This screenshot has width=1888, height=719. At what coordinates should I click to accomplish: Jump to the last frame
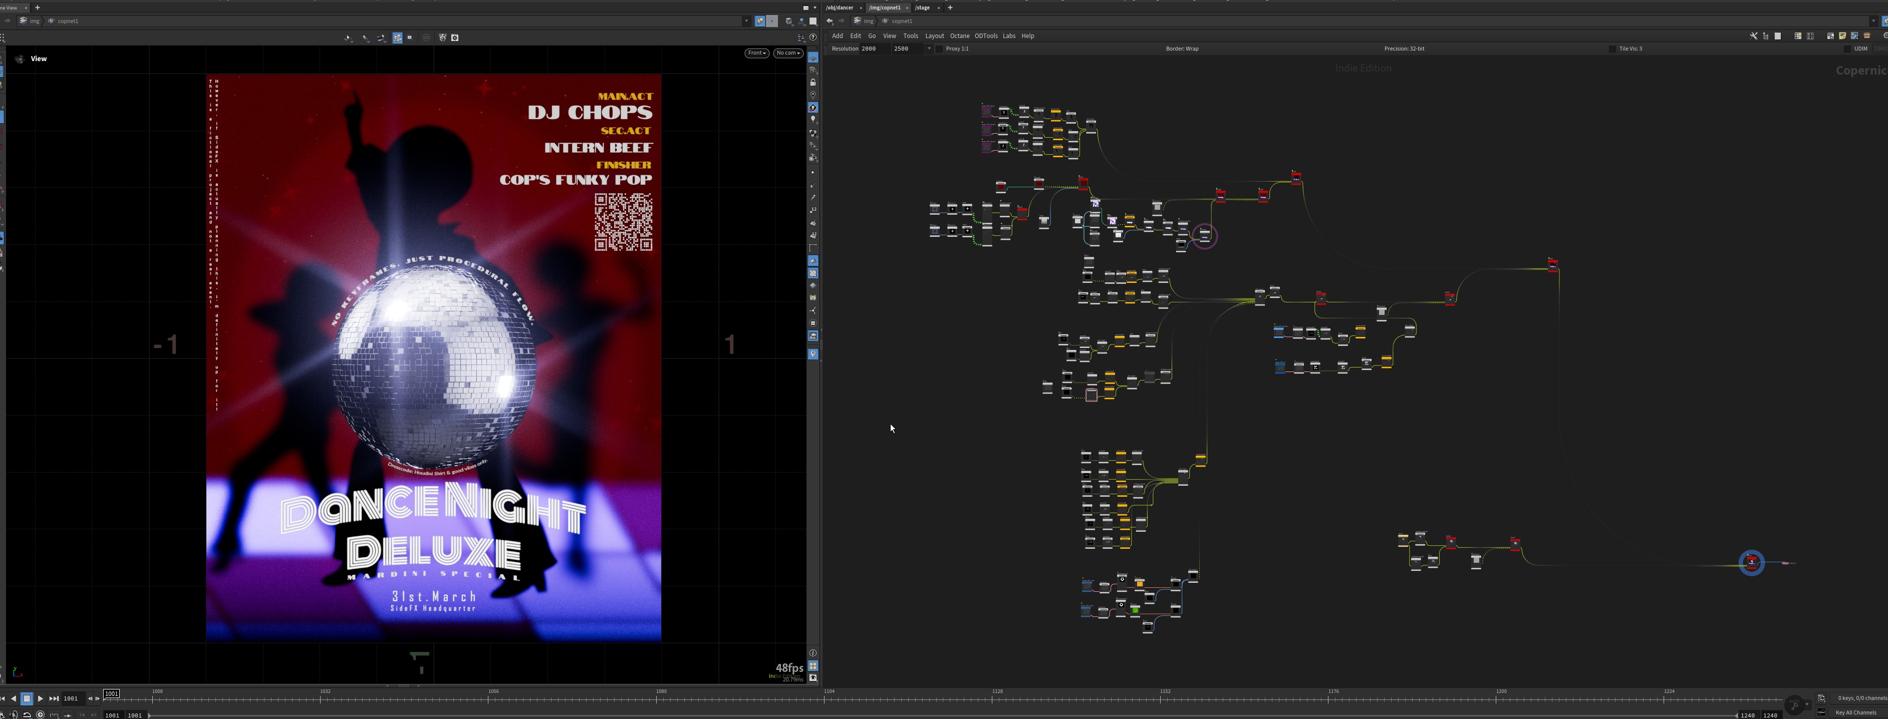click(x=54, y=698)
